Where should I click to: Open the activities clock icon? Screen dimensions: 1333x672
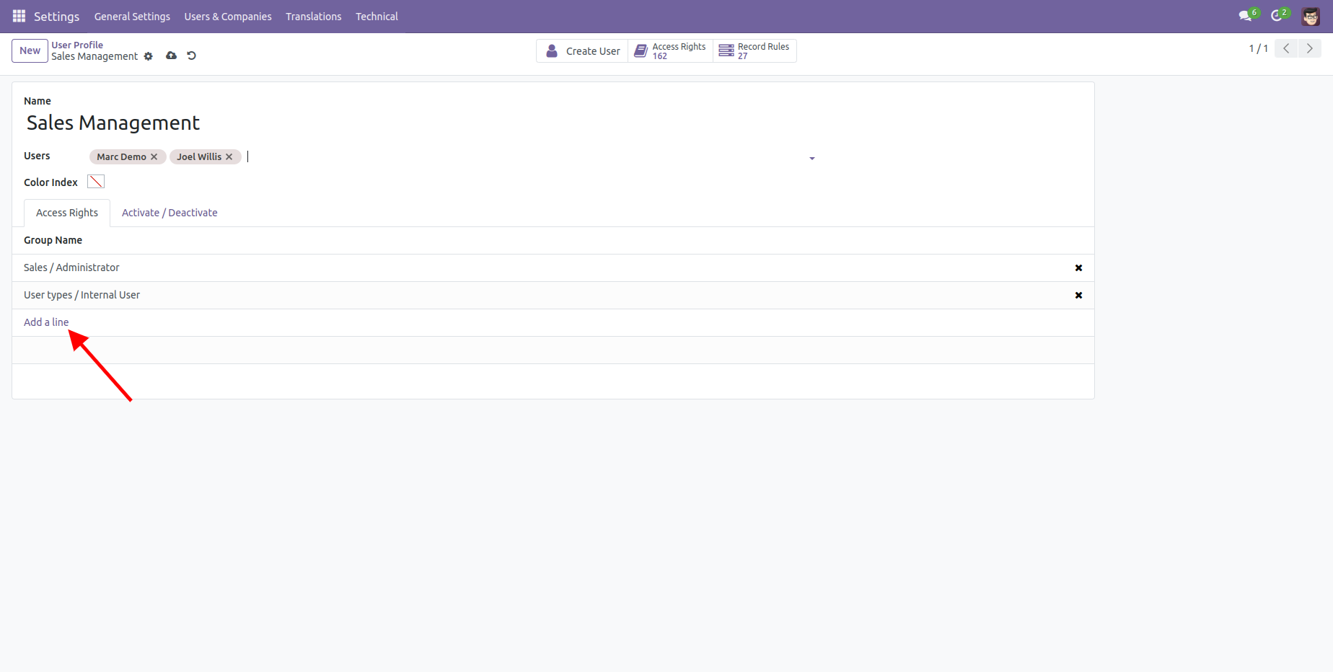tap(1277, 16)
